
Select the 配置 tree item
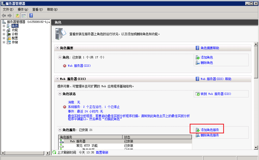[x=15, y=38]
